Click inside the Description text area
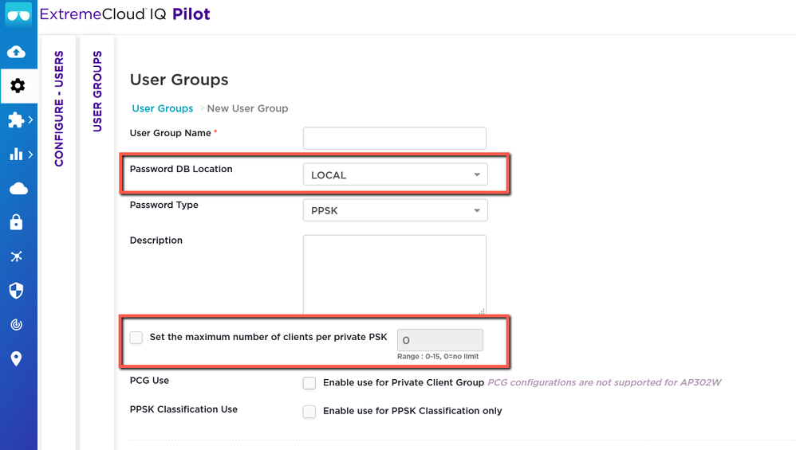This screenshot has width=796, height=450. (x=394, y=275)
